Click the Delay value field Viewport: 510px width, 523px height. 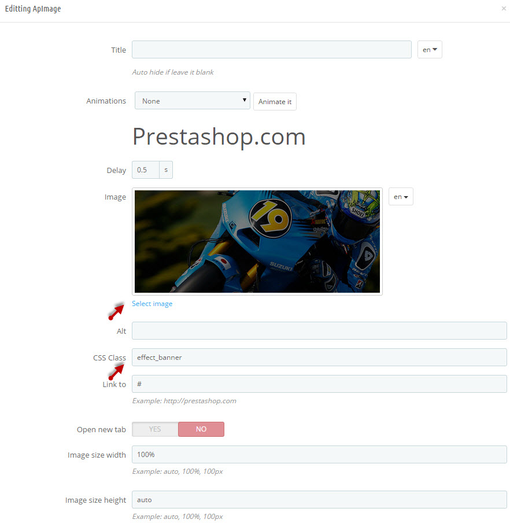click(146, 170)
